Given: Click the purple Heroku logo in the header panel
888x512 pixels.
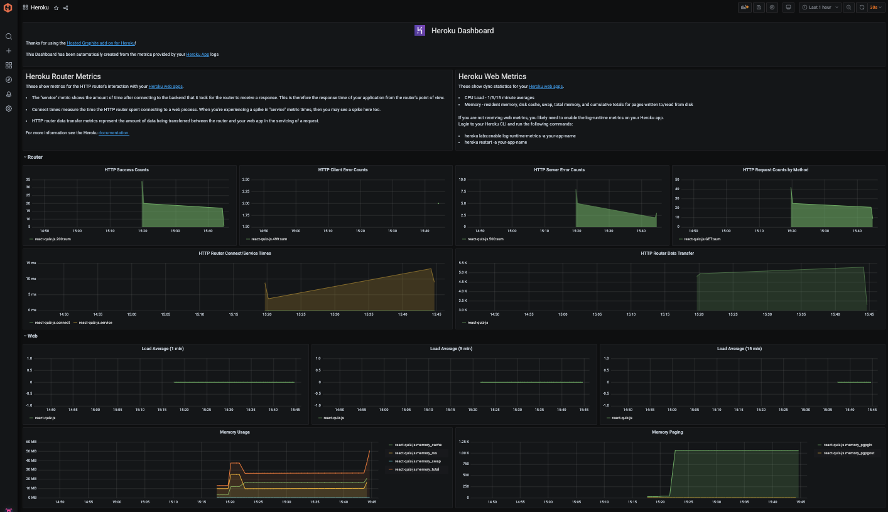Looking at the screenshot, I should pyautogui.click(x=420, y=30).
